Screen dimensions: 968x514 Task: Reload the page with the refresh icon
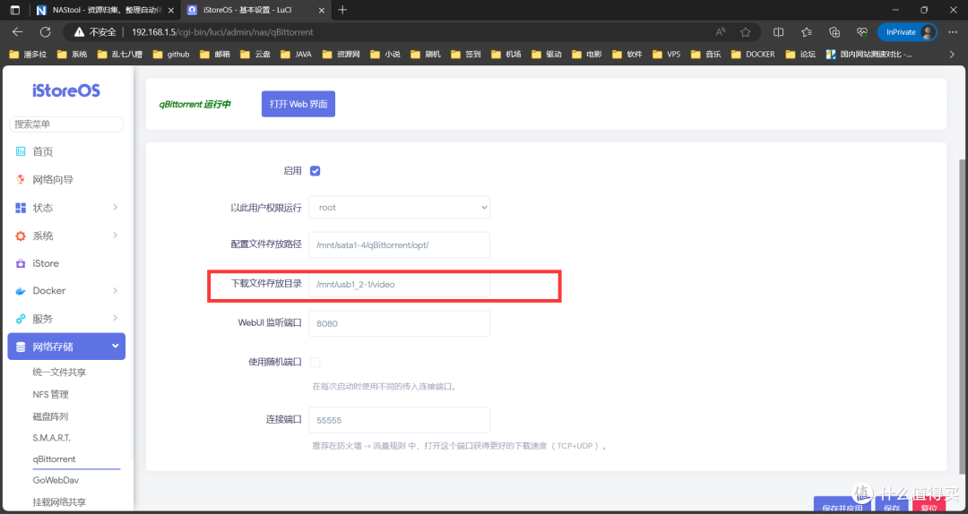45,32
